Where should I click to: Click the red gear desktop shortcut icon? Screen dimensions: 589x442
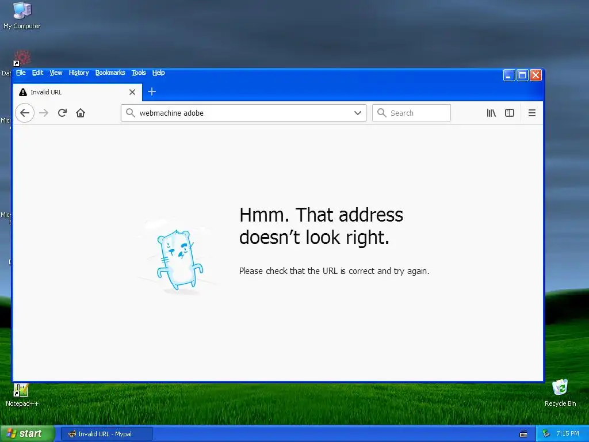[x=22, y=58]
